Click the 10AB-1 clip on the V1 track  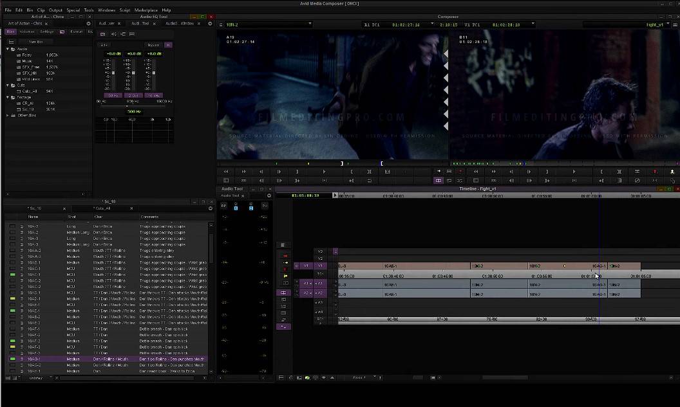(x=426, y=266)
